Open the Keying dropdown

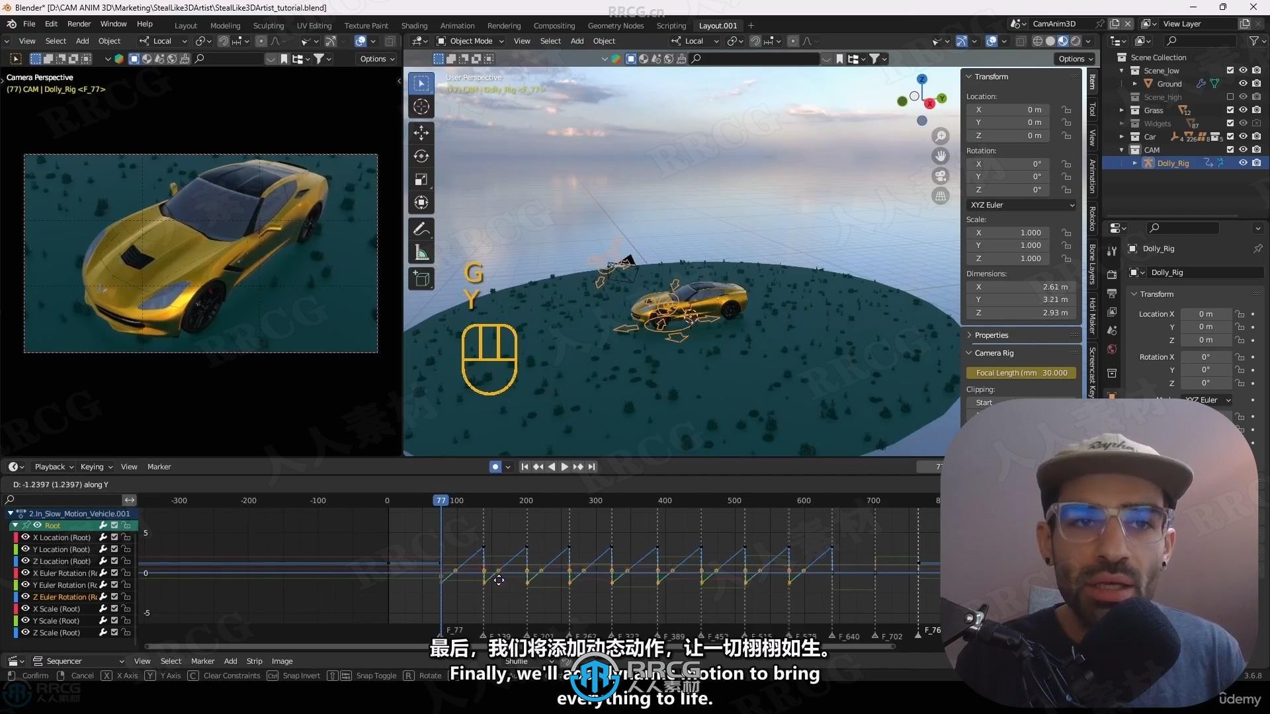click(x=97, y=467)
